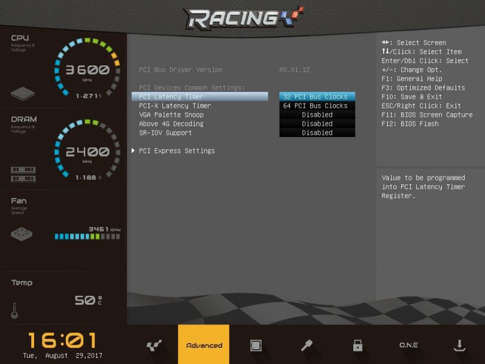
Task: Click the fan icon in the Fan panel
Action: tap(22, 234)
